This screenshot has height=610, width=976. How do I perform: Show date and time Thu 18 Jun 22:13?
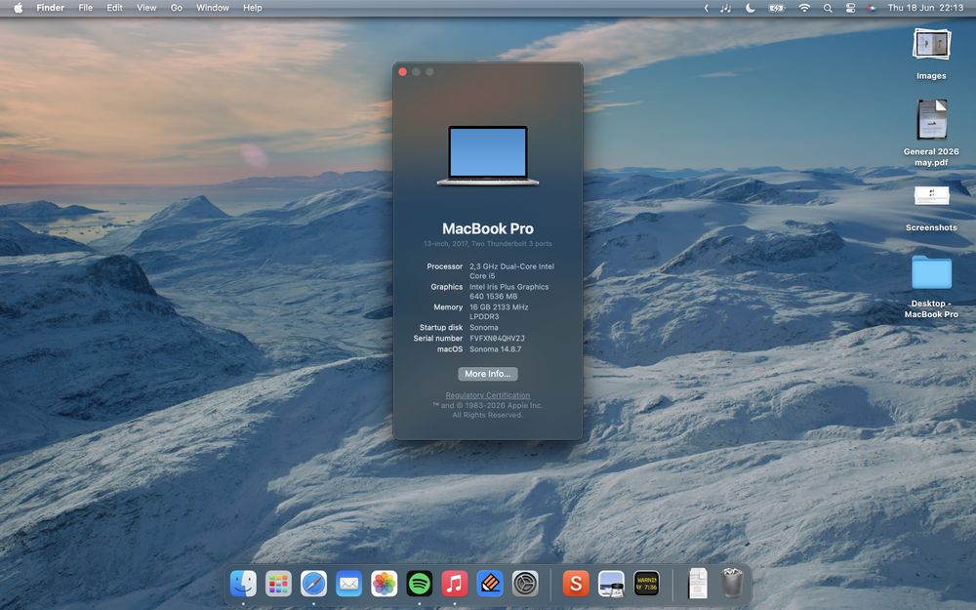(x=925, y=8)
